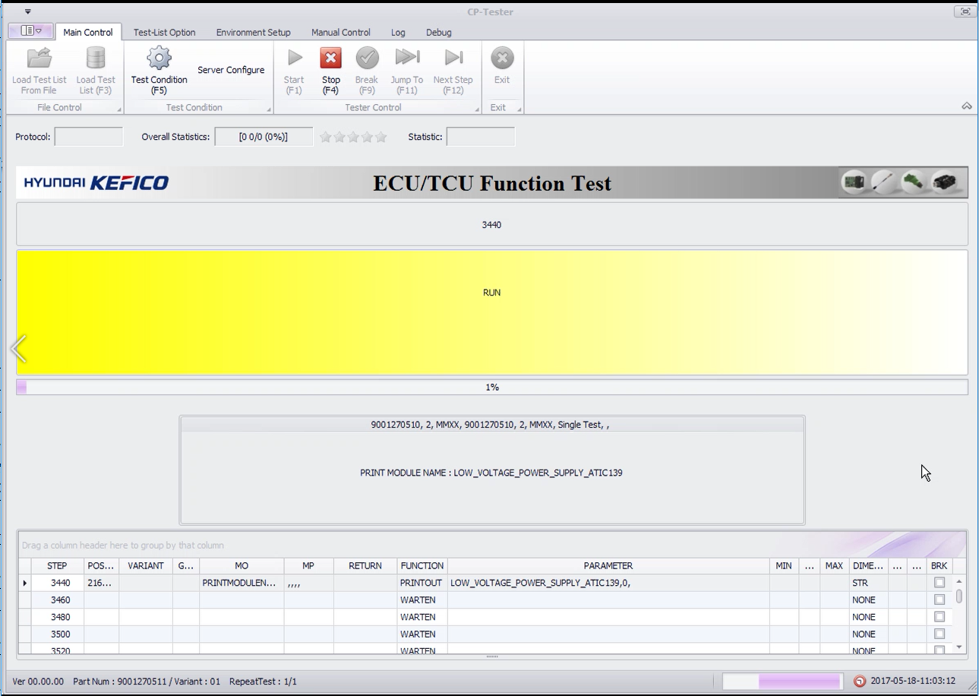Click the fifth rating star
Viewport: 979px width, 696px height.
(x=381, y=137)
